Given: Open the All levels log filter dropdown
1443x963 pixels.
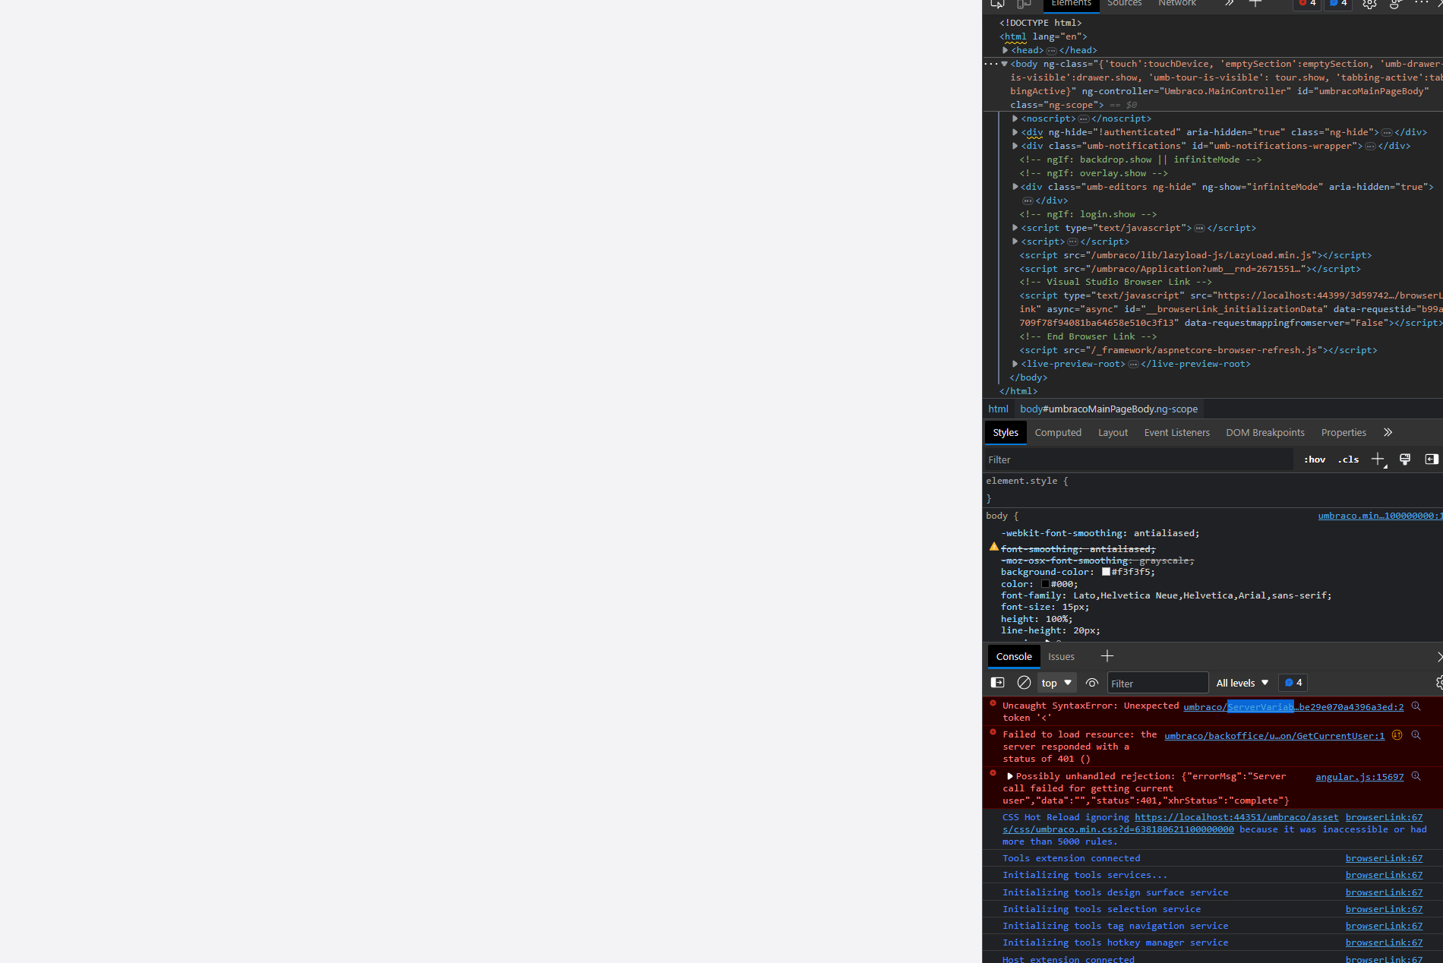Looking at the screenshot, I should (x=1242, y=683).
